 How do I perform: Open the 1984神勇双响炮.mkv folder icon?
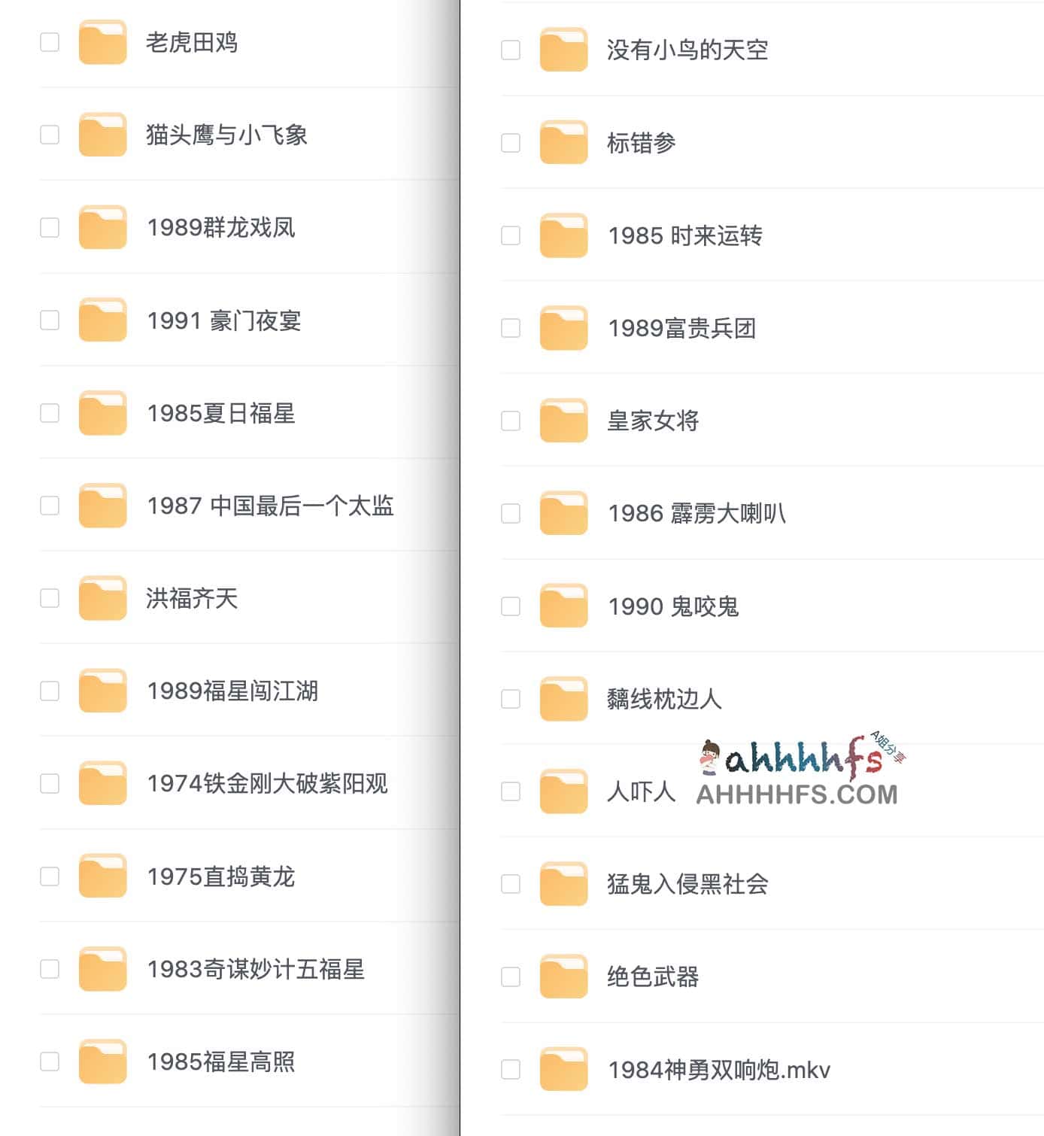coord(563,1069)
